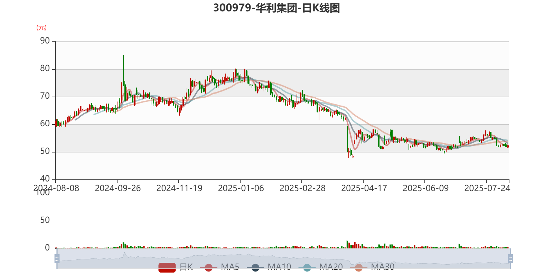Click the (元) unit label
The image size is (553, 276).
(41, 28)
